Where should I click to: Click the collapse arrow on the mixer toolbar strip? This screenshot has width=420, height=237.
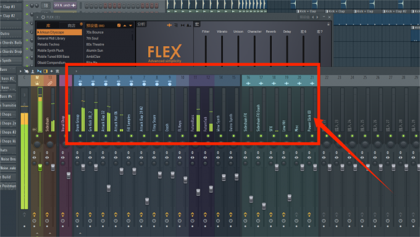coord(76,71)
